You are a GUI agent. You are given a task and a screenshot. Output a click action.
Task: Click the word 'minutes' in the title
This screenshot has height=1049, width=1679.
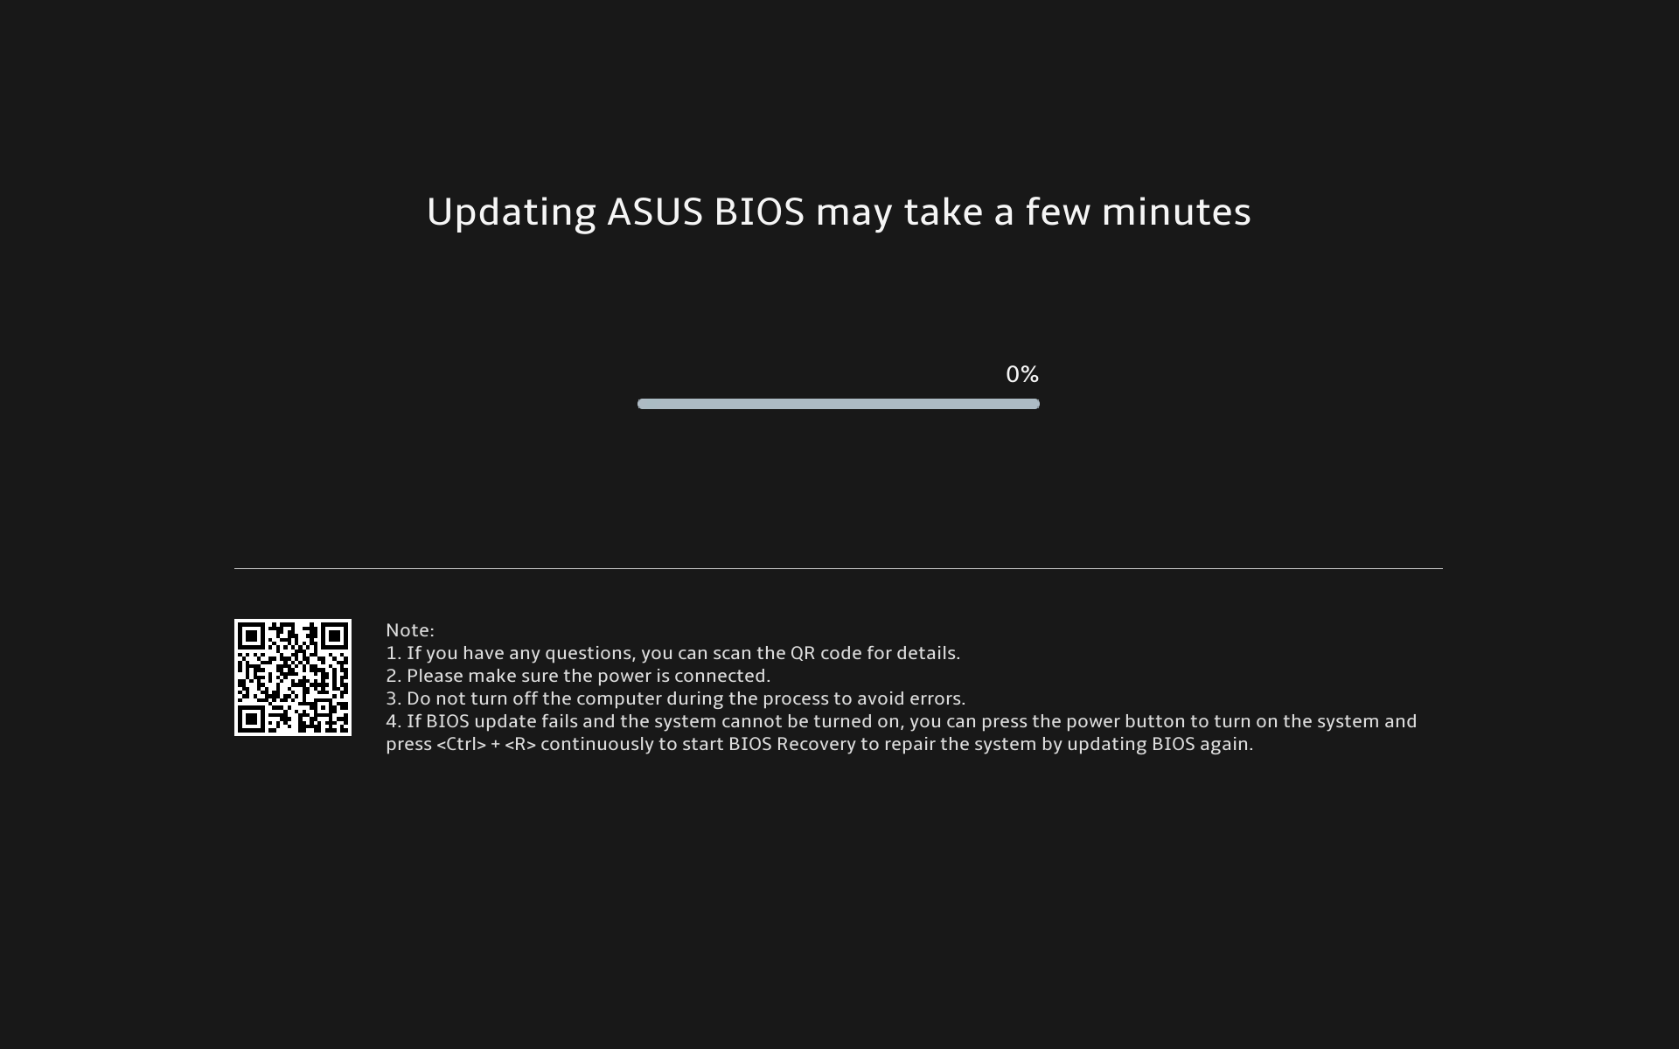click(1176, 212)
